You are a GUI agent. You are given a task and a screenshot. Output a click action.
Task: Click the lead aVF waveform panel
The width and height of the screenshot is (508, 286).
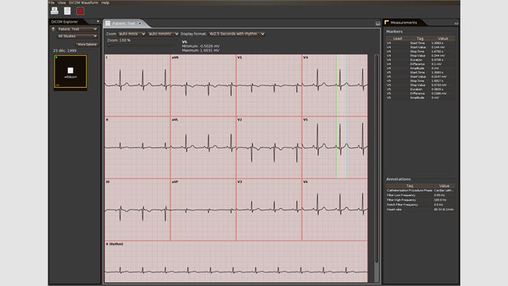[x=203, y=210]
